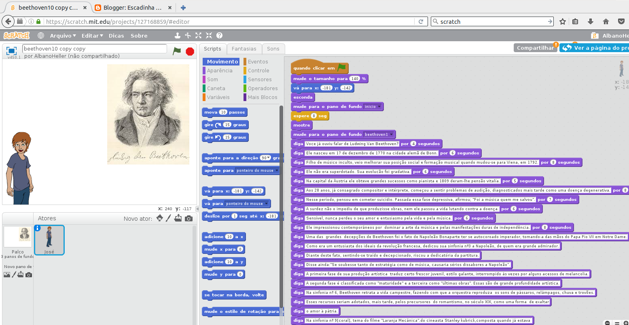Screen dimensions: 629x325
Task: Select Aparência block category
Action: coord(220,70)
